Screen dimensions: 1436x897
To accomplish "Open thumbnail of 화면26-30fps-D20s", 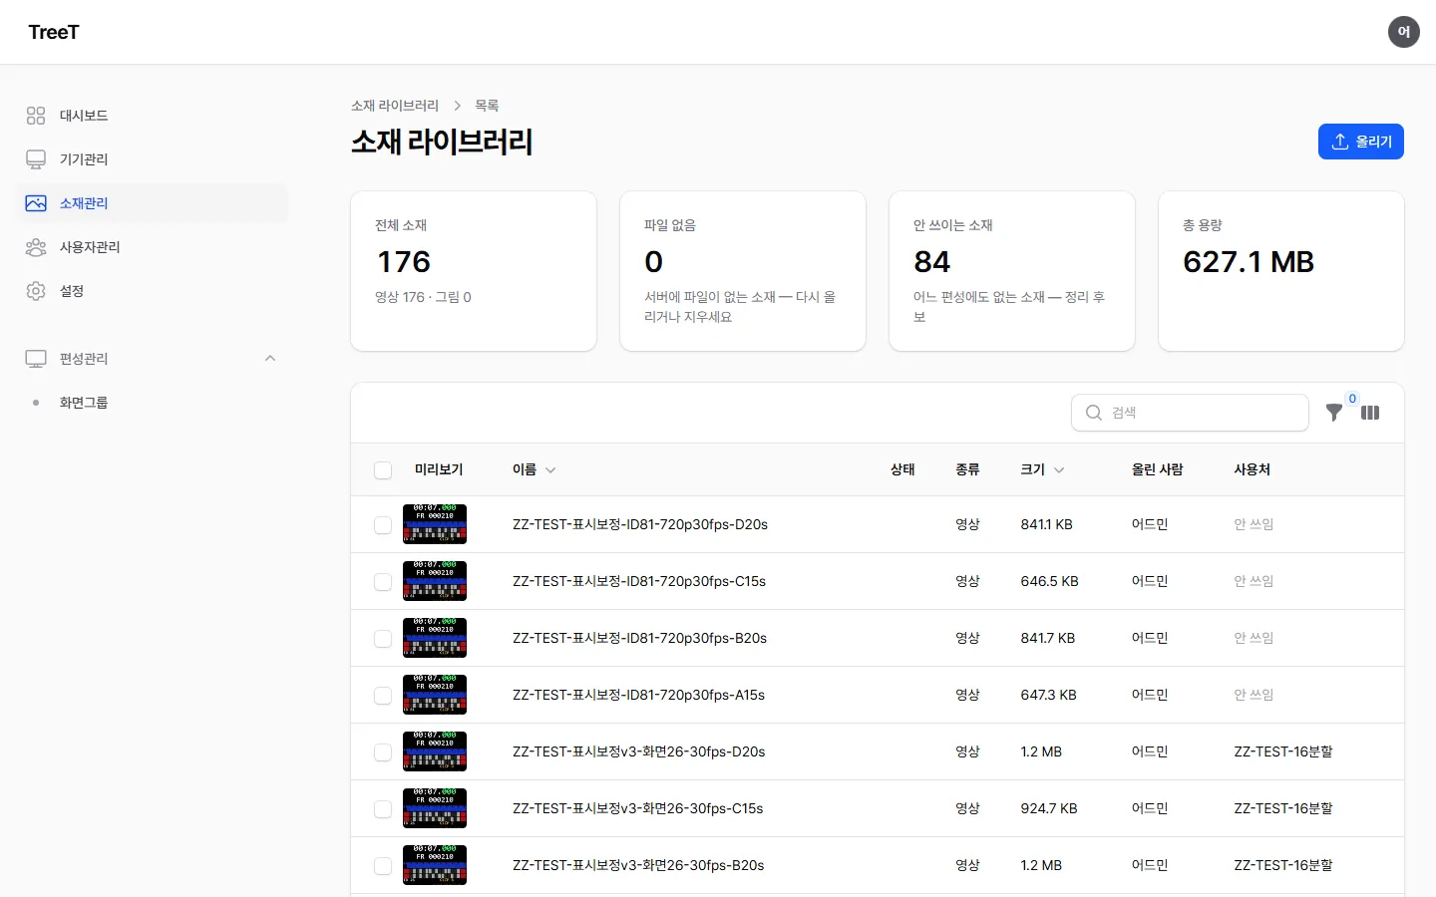I will [x=435, y=751].
